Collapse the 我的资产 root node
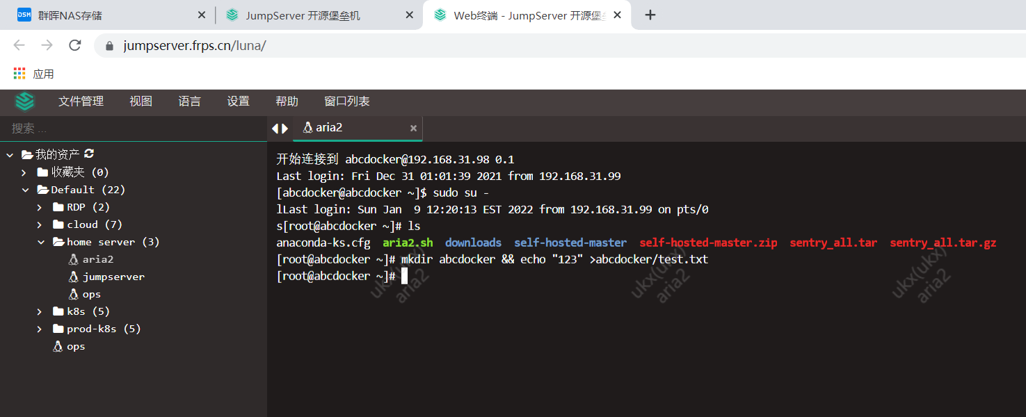This screenshot has height=417, width=1026. 10,154
